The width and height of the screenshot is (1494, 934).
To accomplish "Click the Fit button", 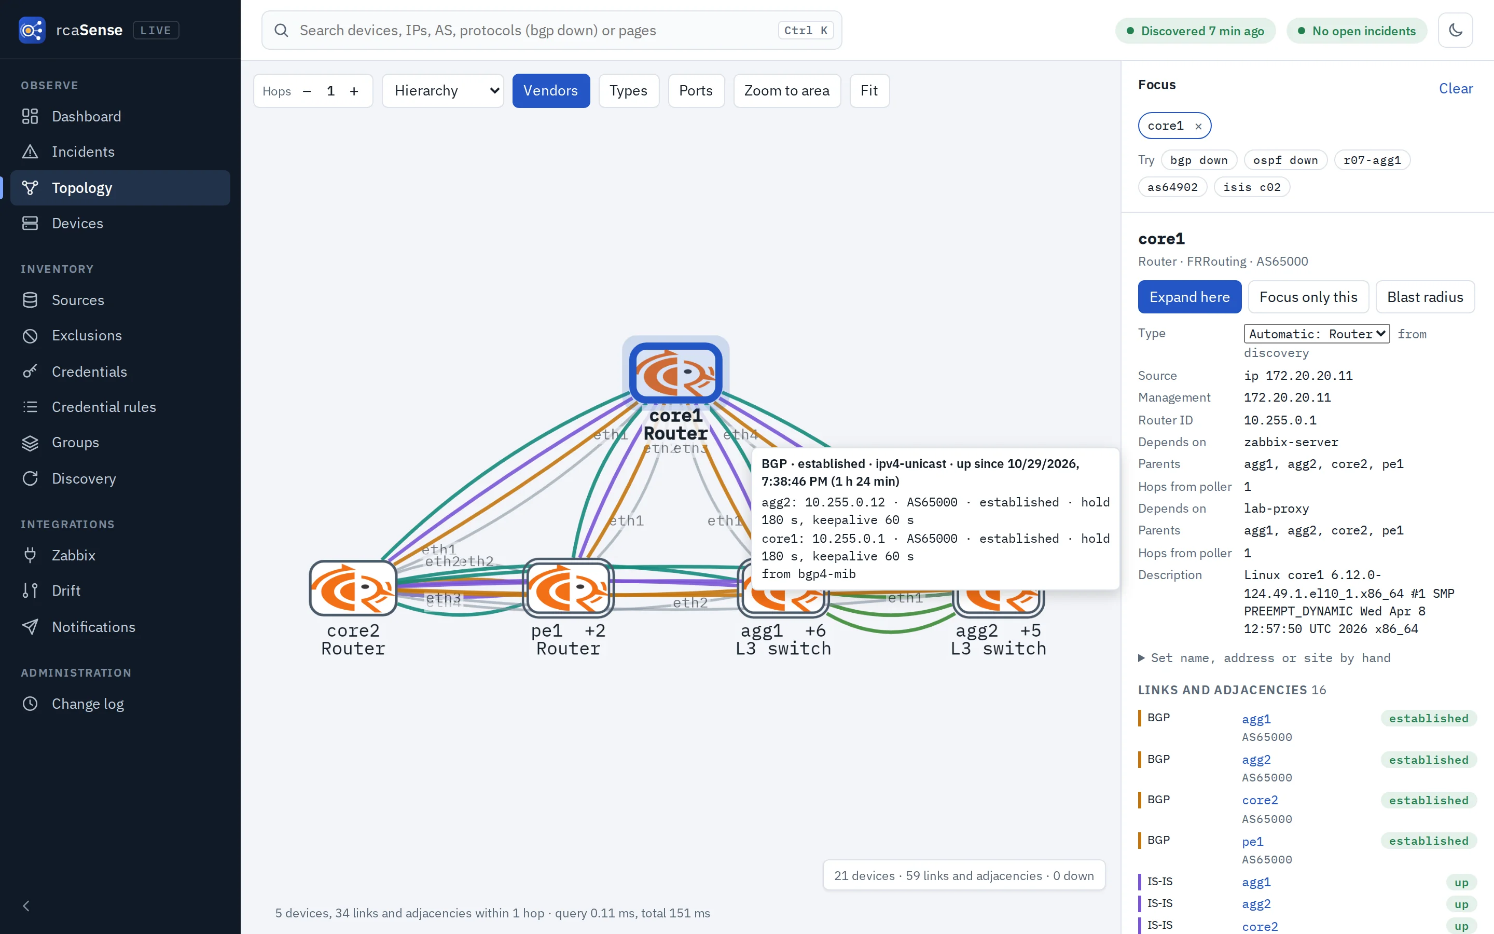I will [x=869, y=91].
